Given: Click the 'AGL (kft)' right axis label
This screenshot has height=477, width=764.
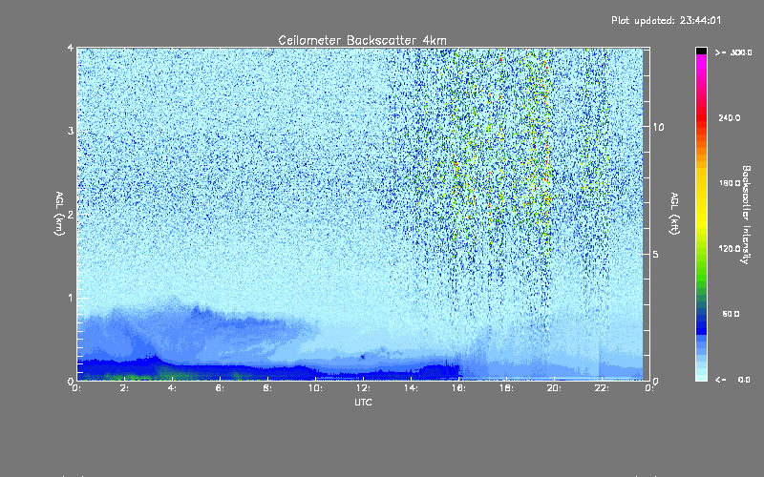Looking at the screenshot, I should click(675, 214).
